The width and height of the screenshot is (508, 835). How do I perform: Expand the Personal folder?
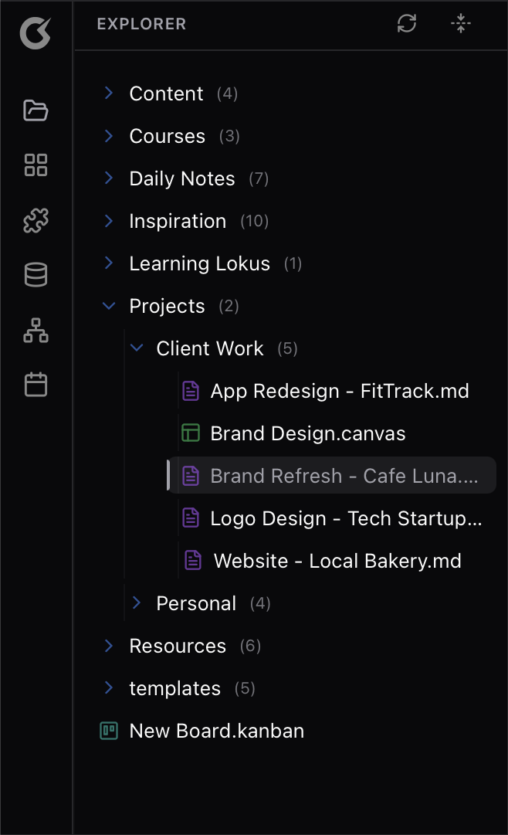pyautogui.click(x=196, y=603)
